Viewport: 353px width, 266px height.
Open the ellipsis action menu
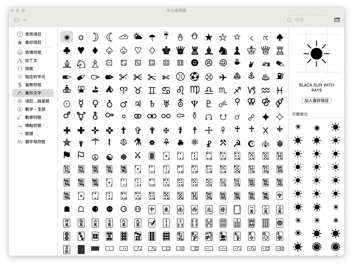(17, 20)
